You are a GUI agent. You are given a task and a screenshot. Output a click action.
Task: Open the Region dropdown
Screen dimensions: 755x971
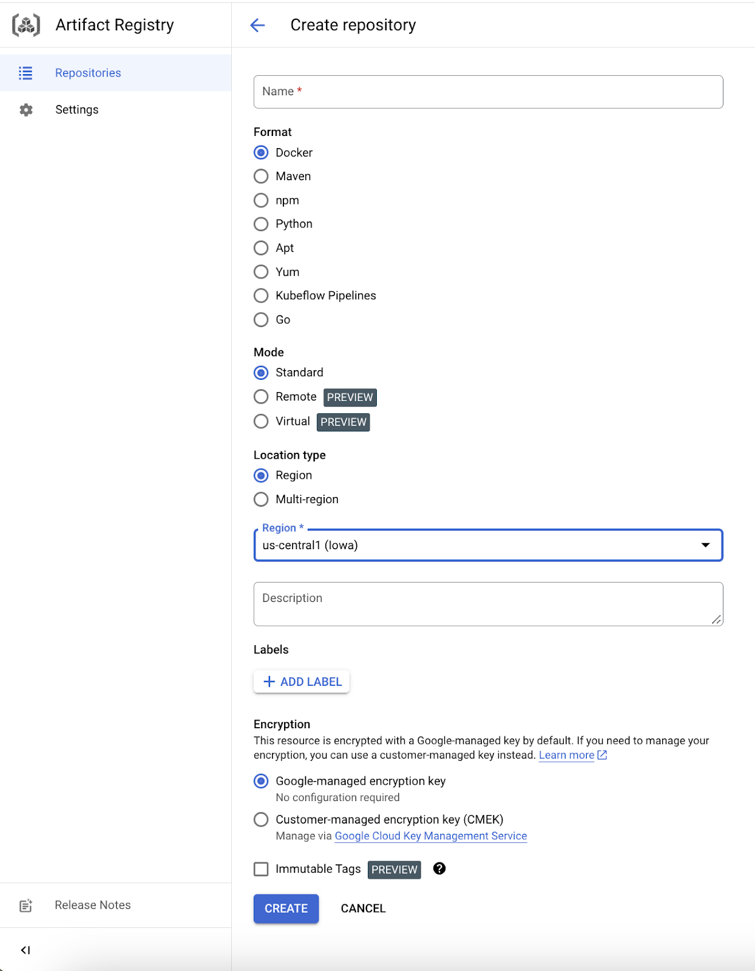[479, 545]
